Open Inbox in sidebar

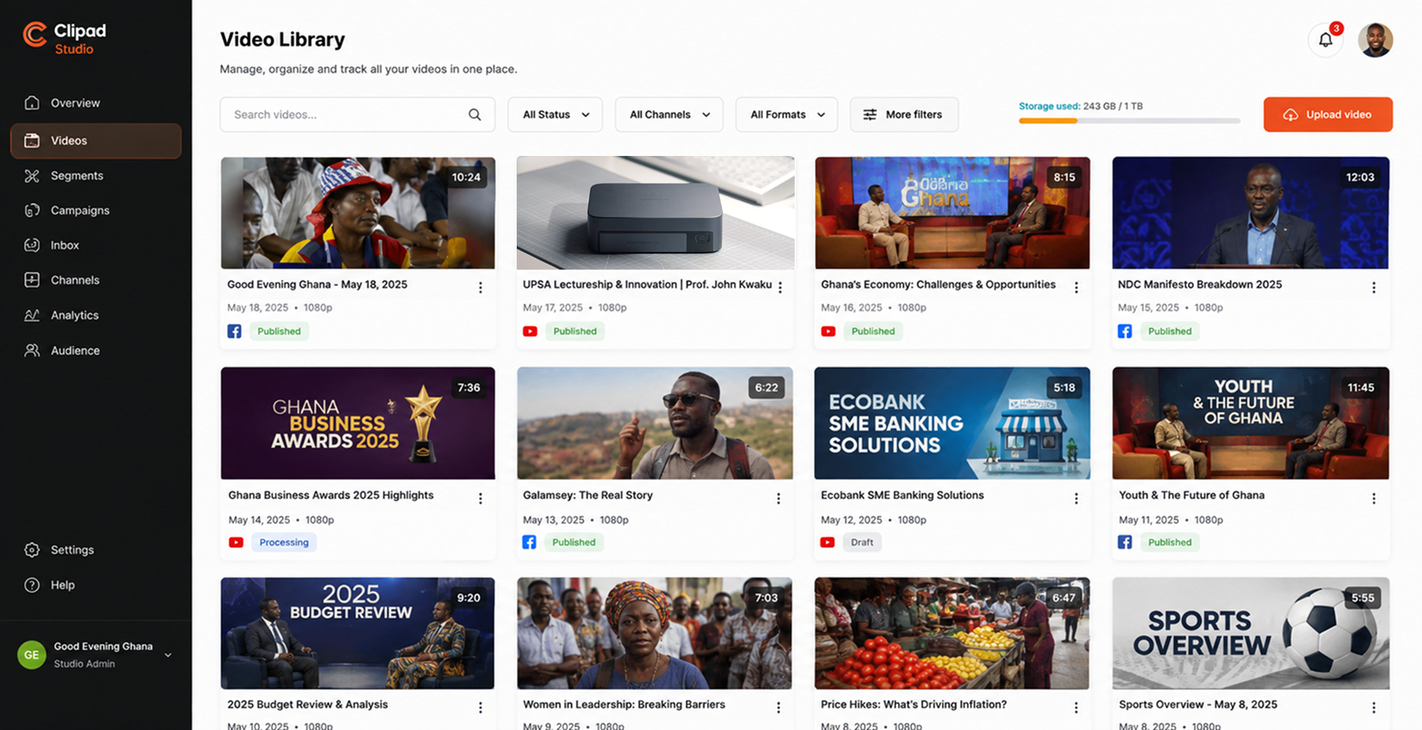(96, 245)
